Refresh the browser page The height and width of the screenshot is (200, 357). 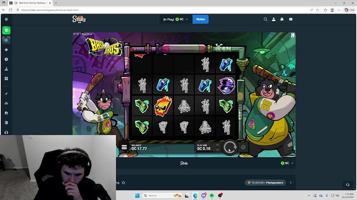[10, 10]
